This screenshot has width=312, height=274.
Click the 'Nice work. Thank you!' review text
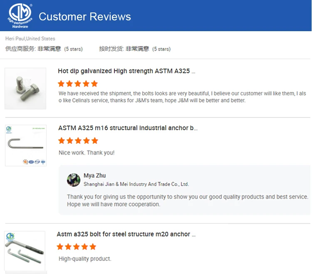[87, 153]
